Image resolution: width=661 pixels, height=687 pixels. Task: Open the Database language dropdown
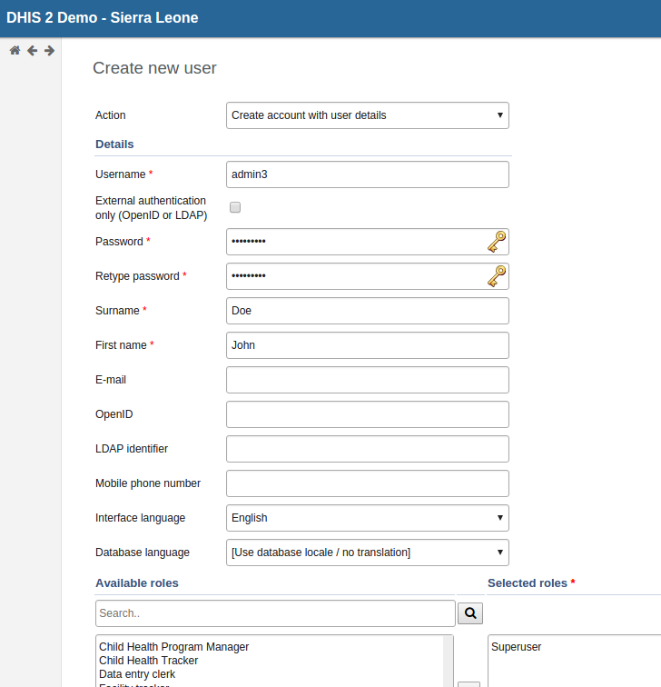(367, 553)
